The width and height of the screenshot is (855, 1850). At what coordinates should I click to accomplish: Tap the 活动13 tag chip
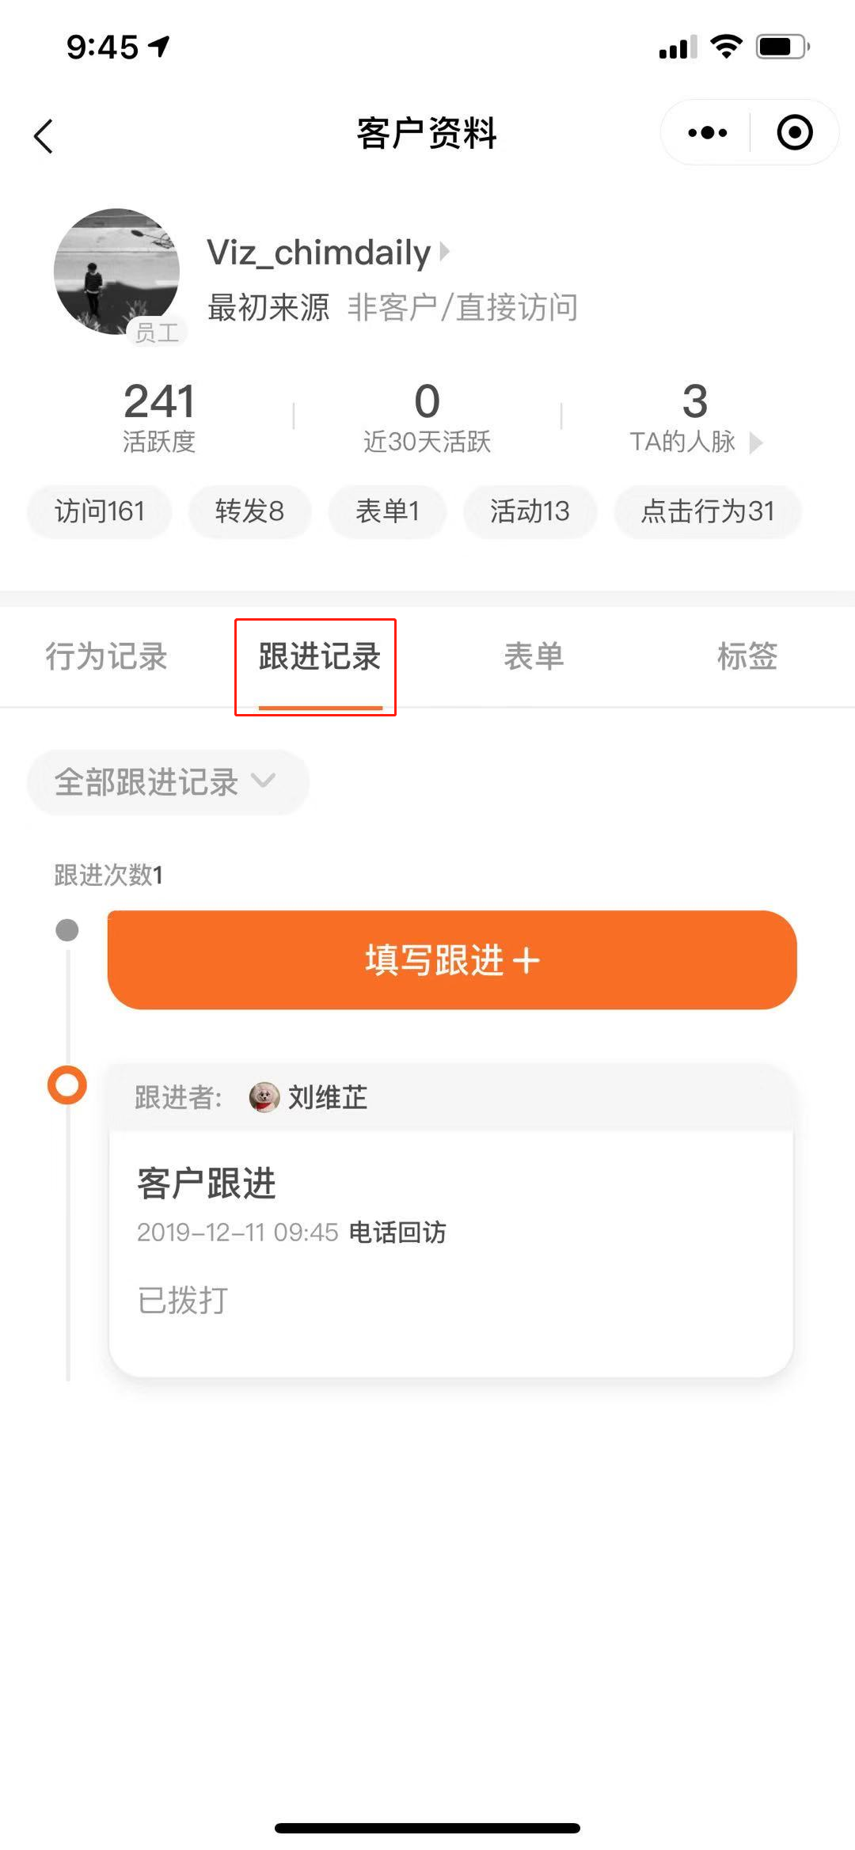[x=530, y=511]
